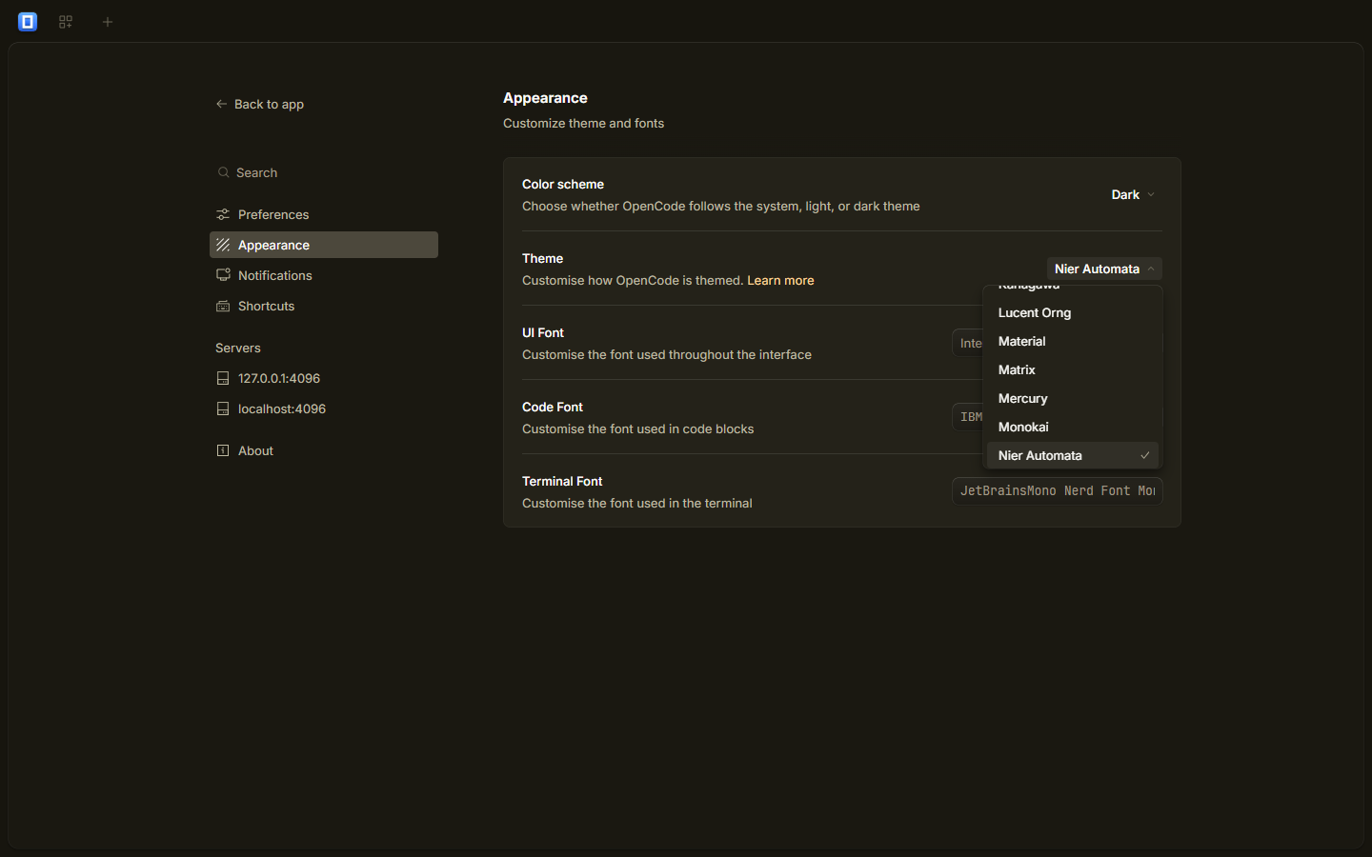Open the workspace grid icon
The width and height of the screenshot is (1372, 857).
[x=66, y=21]
